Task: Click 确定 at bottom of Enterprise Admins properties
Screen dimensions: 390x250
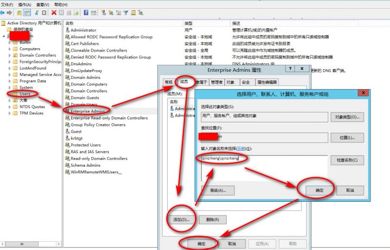Action: point(201,244)
